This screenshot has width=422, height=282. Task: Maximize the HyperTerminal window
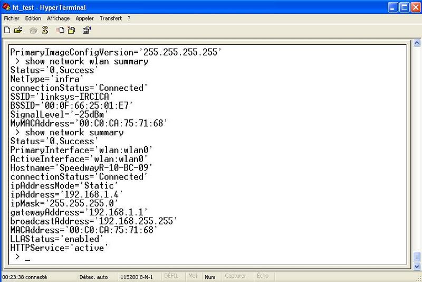[402, 7]
